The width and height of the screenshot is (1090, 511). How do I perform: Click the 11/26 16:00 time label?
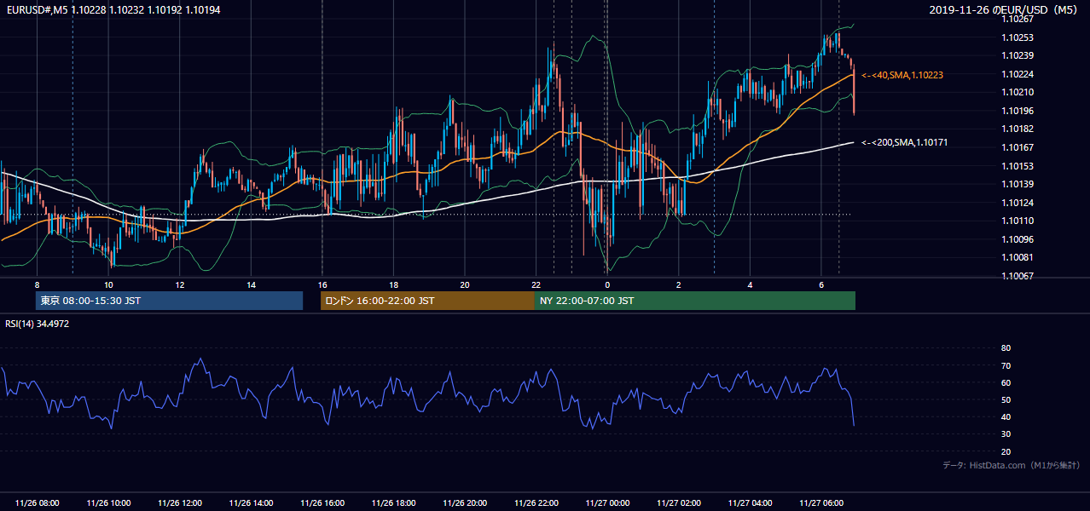click(x=322, y=503)
